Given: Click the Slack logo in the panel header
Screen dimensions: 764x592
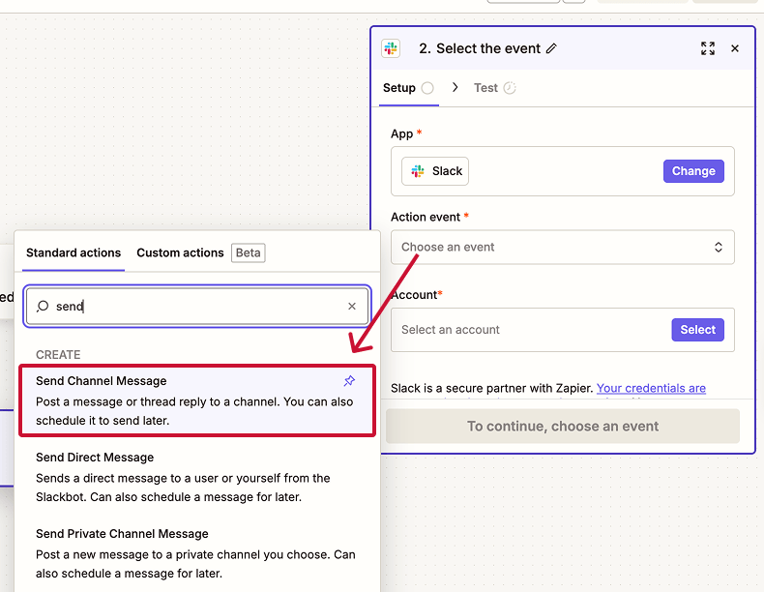Looking at the screenshot, I should [x=391, y=48].
